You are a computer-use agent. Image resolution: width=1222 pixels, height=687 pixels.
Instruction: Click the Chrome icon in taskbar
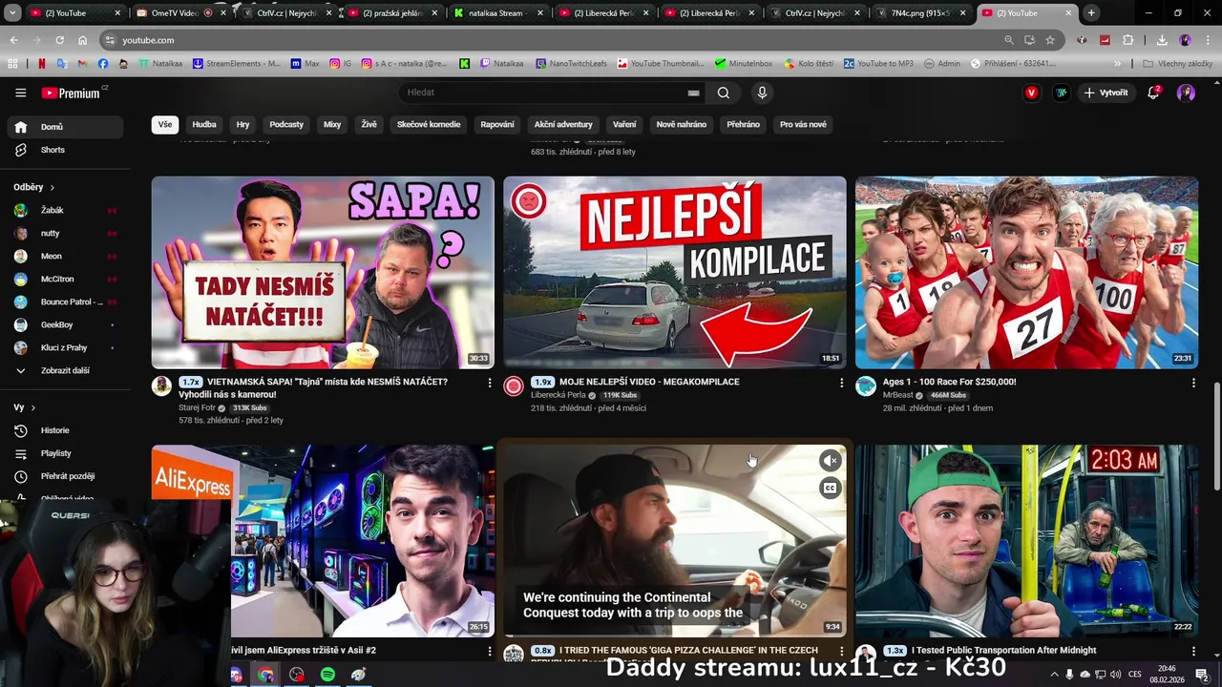(x=266, y=675)
